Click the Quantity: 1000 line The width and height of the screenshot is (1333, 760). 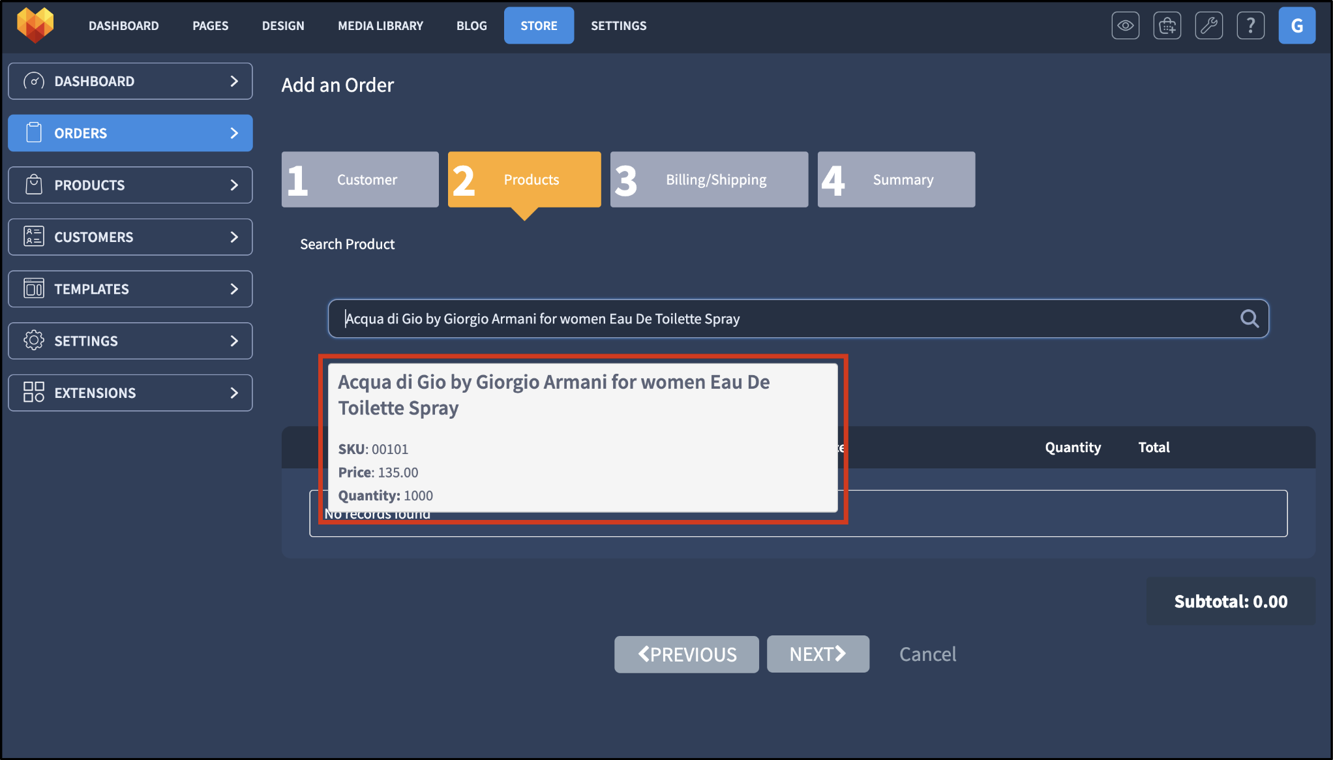(385, 495)
